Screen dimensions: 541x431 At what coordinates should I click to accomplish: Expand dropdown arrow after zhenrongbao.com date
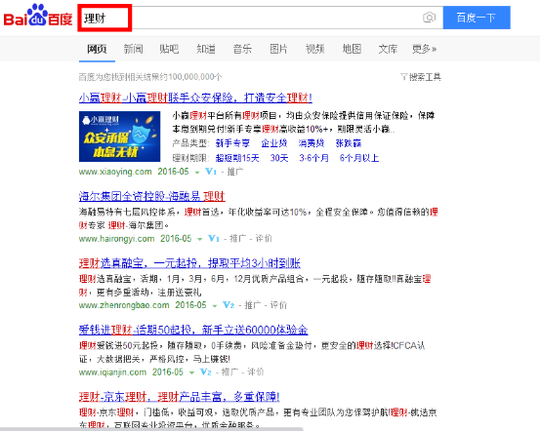coord(215,305)
